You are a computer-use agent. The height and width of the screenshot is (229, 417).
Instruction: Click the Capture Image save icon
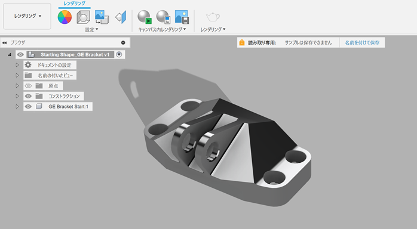182,17
